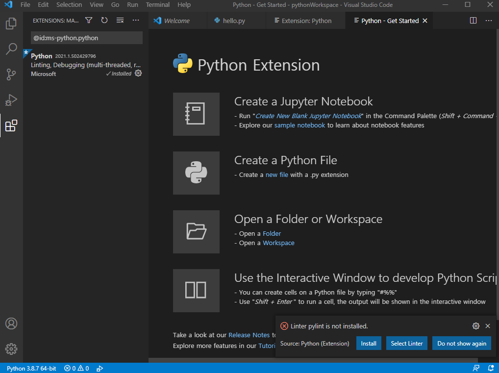
Task: Open the Search view in activity bar
Action: click(x=11, y=49)
